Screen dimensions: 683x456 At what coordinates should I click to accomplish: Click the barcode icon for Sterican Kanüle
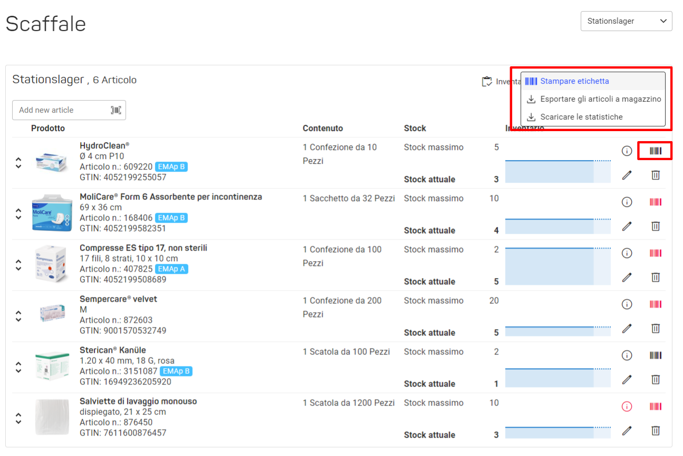pyautogui.click(x=656, y=355)
